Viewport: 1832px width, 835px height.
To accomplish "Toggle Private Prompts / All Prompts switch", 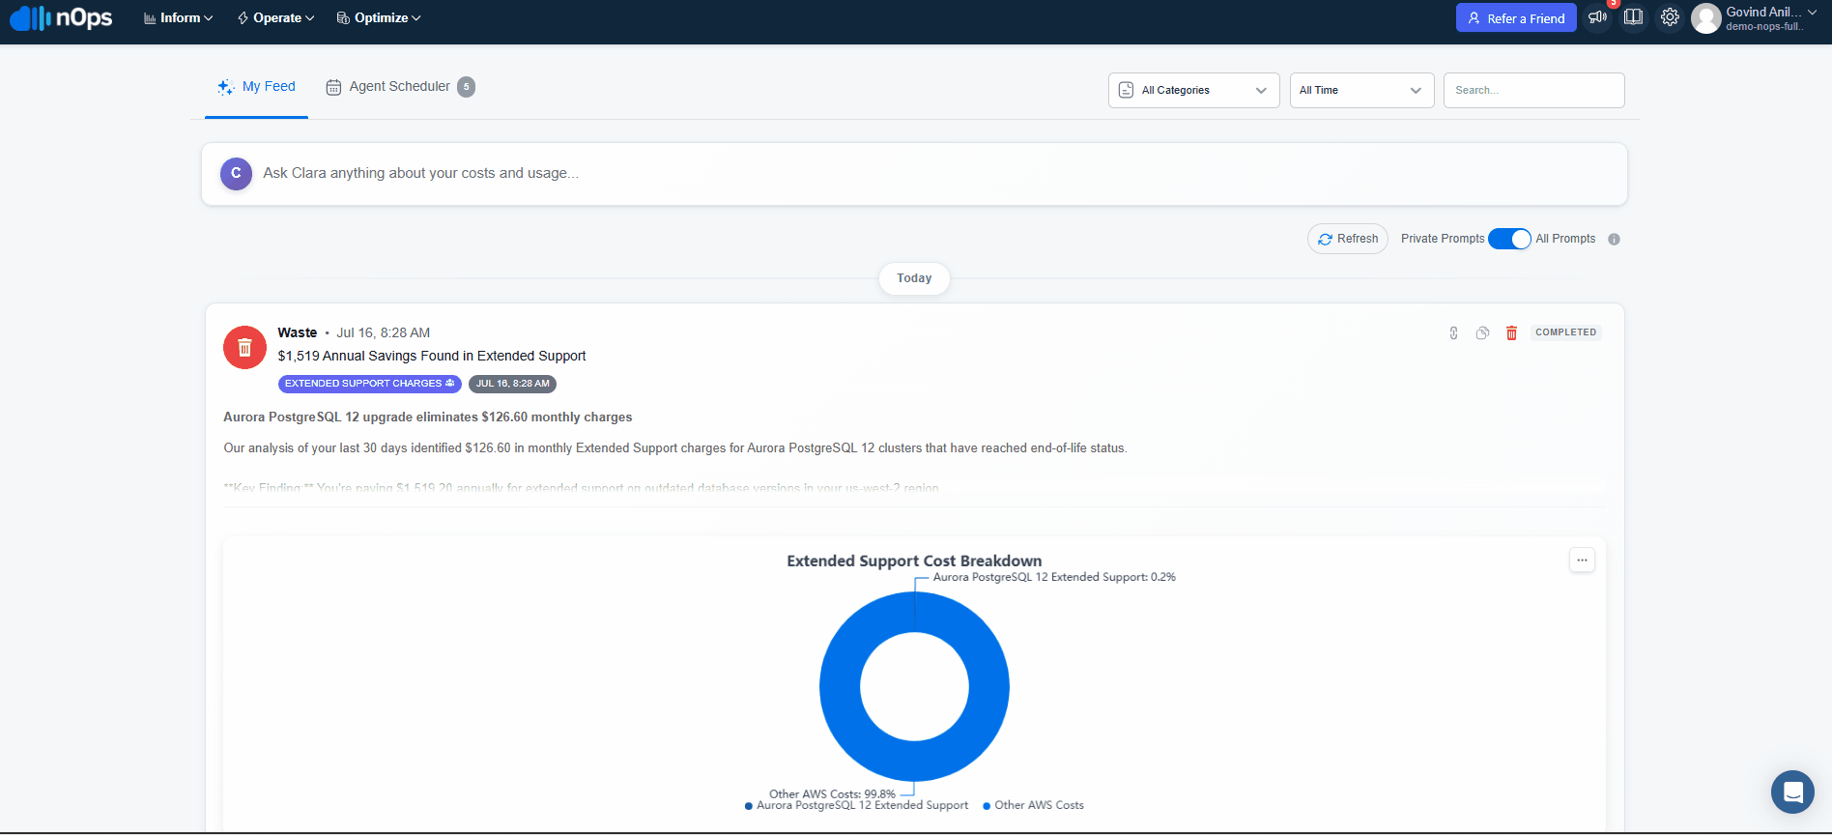I will (x=1508, y=239).
